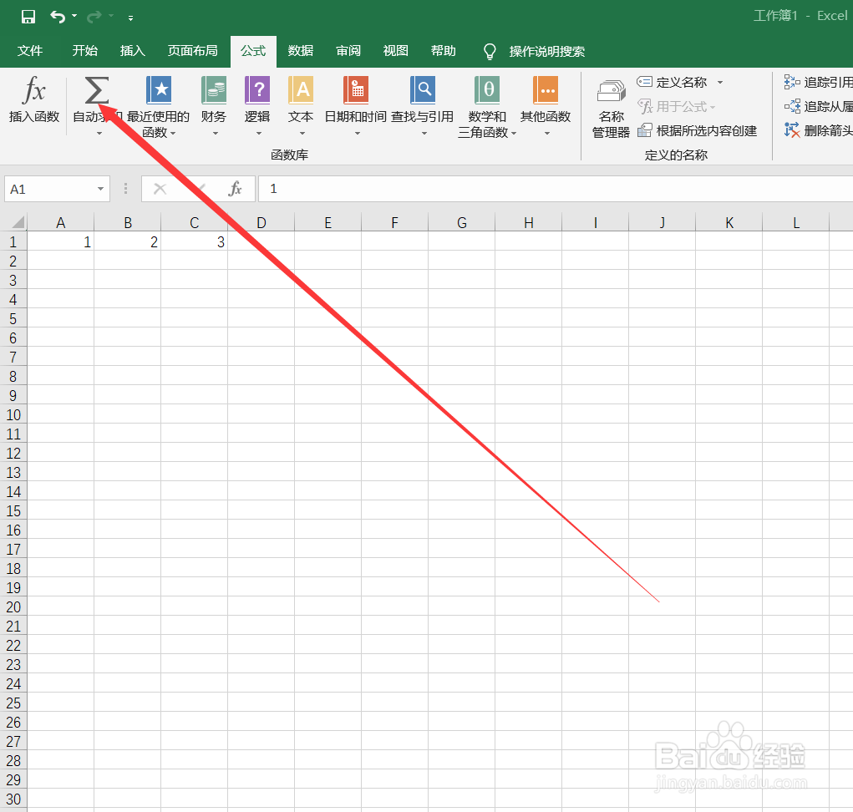Expand the 日期和时间 dropdown arrow
Screen dimensions: 853x812
[x=358, y=134]
